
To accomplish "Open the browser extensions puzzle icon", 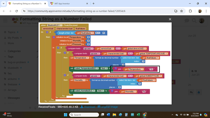I will click(x=190, y=11).
